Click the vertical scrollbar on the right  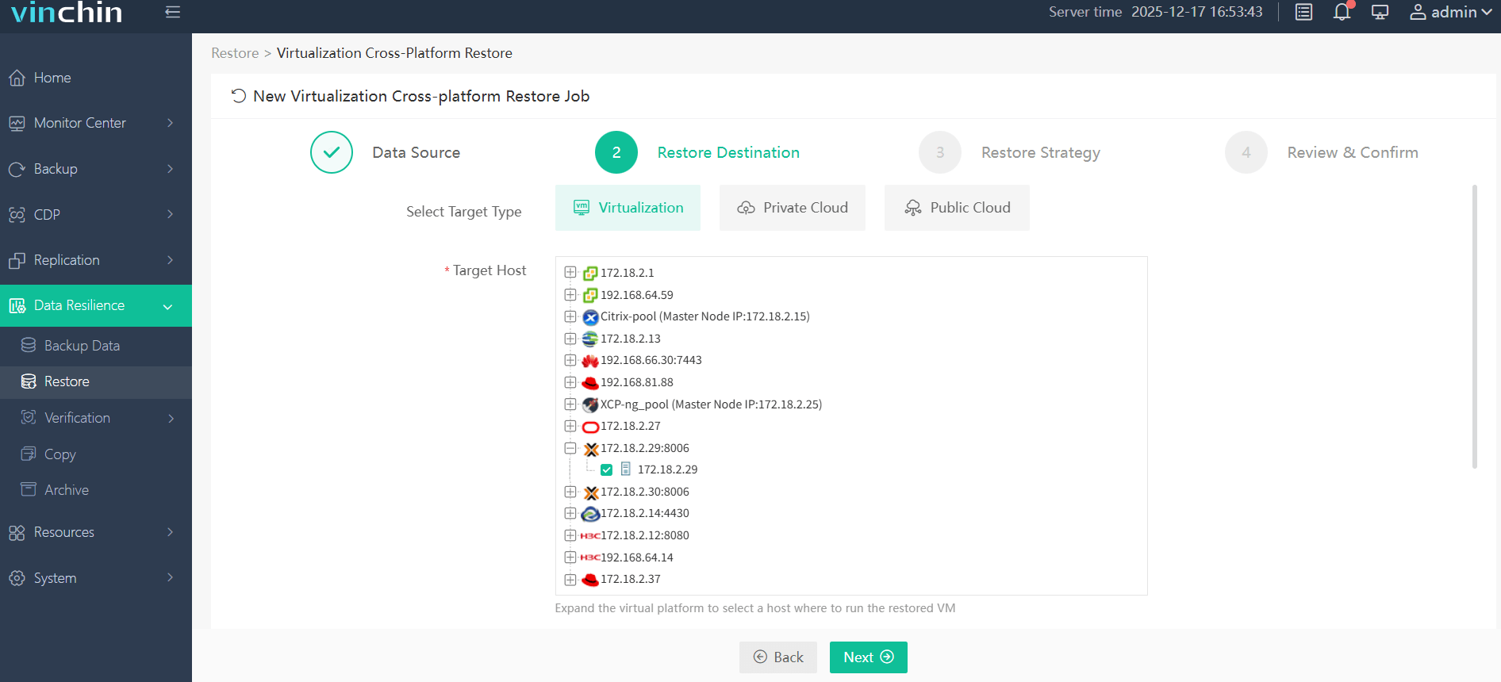pos(1475,325)
